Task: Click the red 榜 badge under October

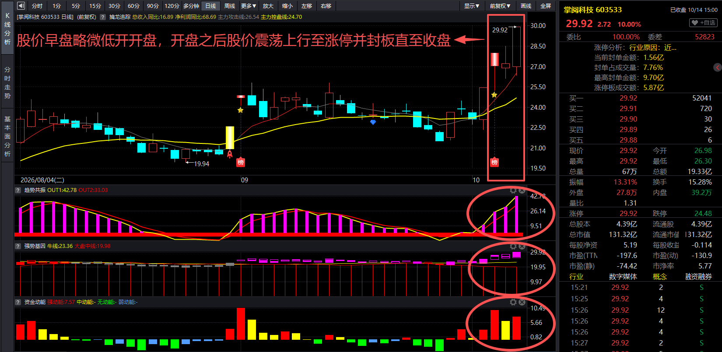Action: (x=494, y=162)
